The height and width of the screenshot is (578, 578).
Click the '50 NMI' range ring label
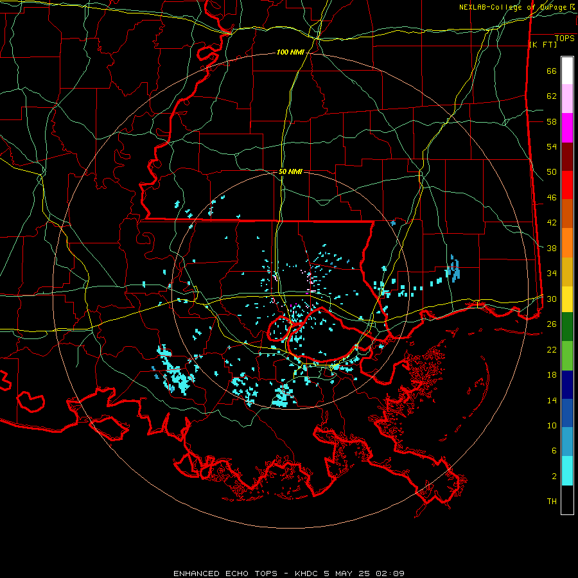(290, 171)
